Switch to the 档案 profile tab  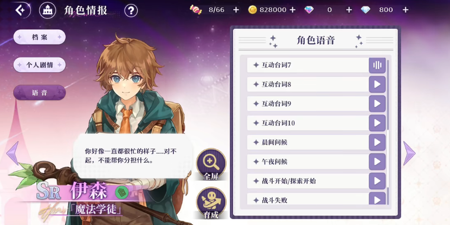pyautogui.click(x=40, y=37)
